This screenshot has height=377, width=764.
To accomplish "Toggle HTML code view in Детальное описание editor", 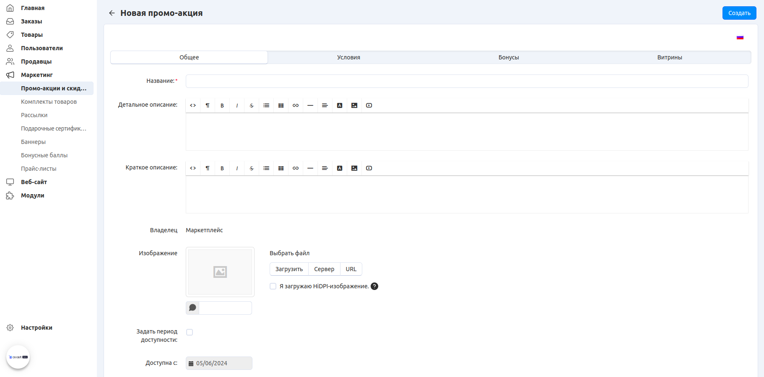I will coord(193,105).
